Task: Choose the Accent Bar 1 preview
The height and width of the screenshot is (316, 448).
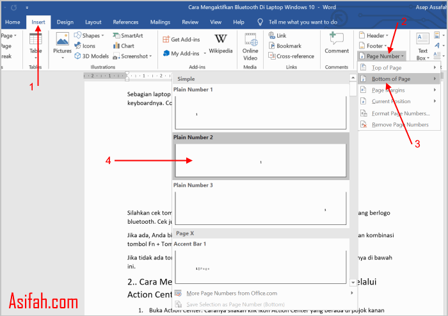Action: 260,267
